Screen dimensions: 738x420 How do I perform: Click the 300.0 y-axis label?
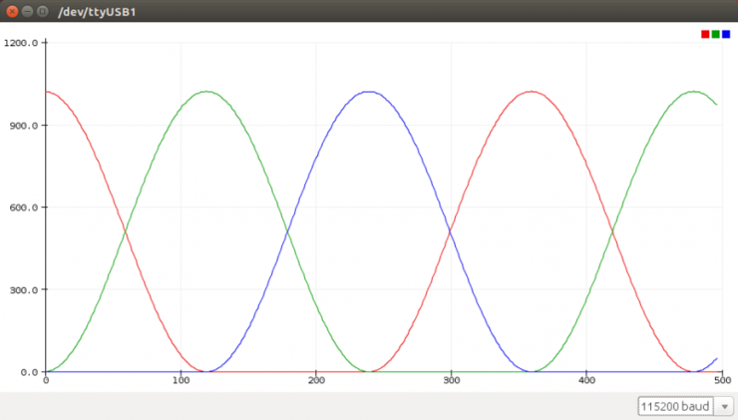click(24, 290)
